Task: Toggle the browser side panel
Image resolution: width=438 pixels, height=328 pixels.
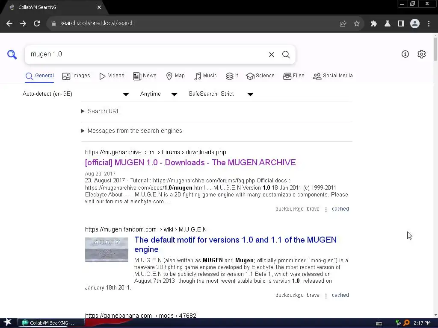Action: click(401, 24)
